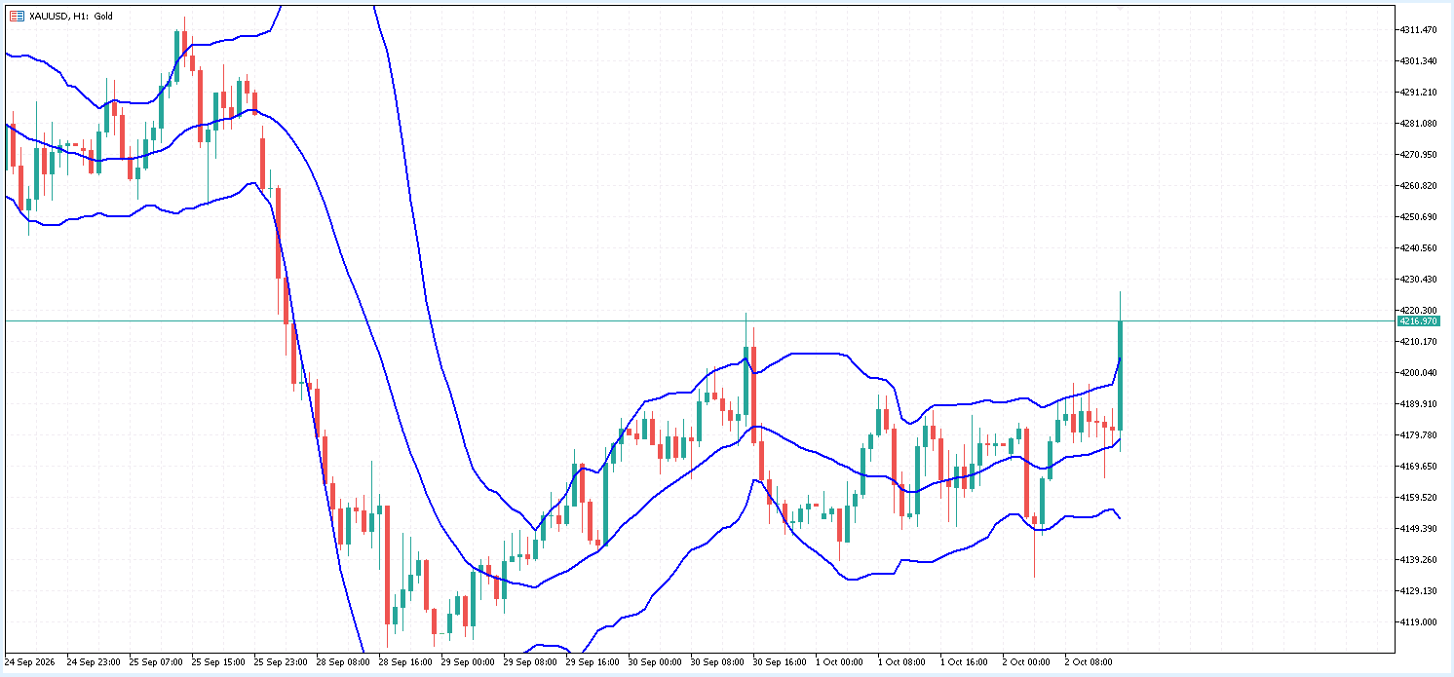The width and height of the screenshot is (1454, 677).
Task: Click the 1 Oct 08:00 time label
Action: [x=901, y=661]
